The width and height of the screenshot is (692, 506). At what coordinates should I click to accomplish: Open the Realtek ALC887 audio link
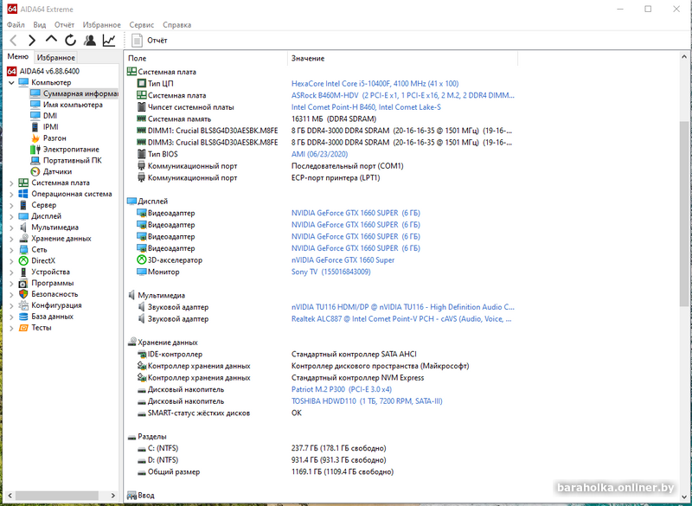point(401,319)
